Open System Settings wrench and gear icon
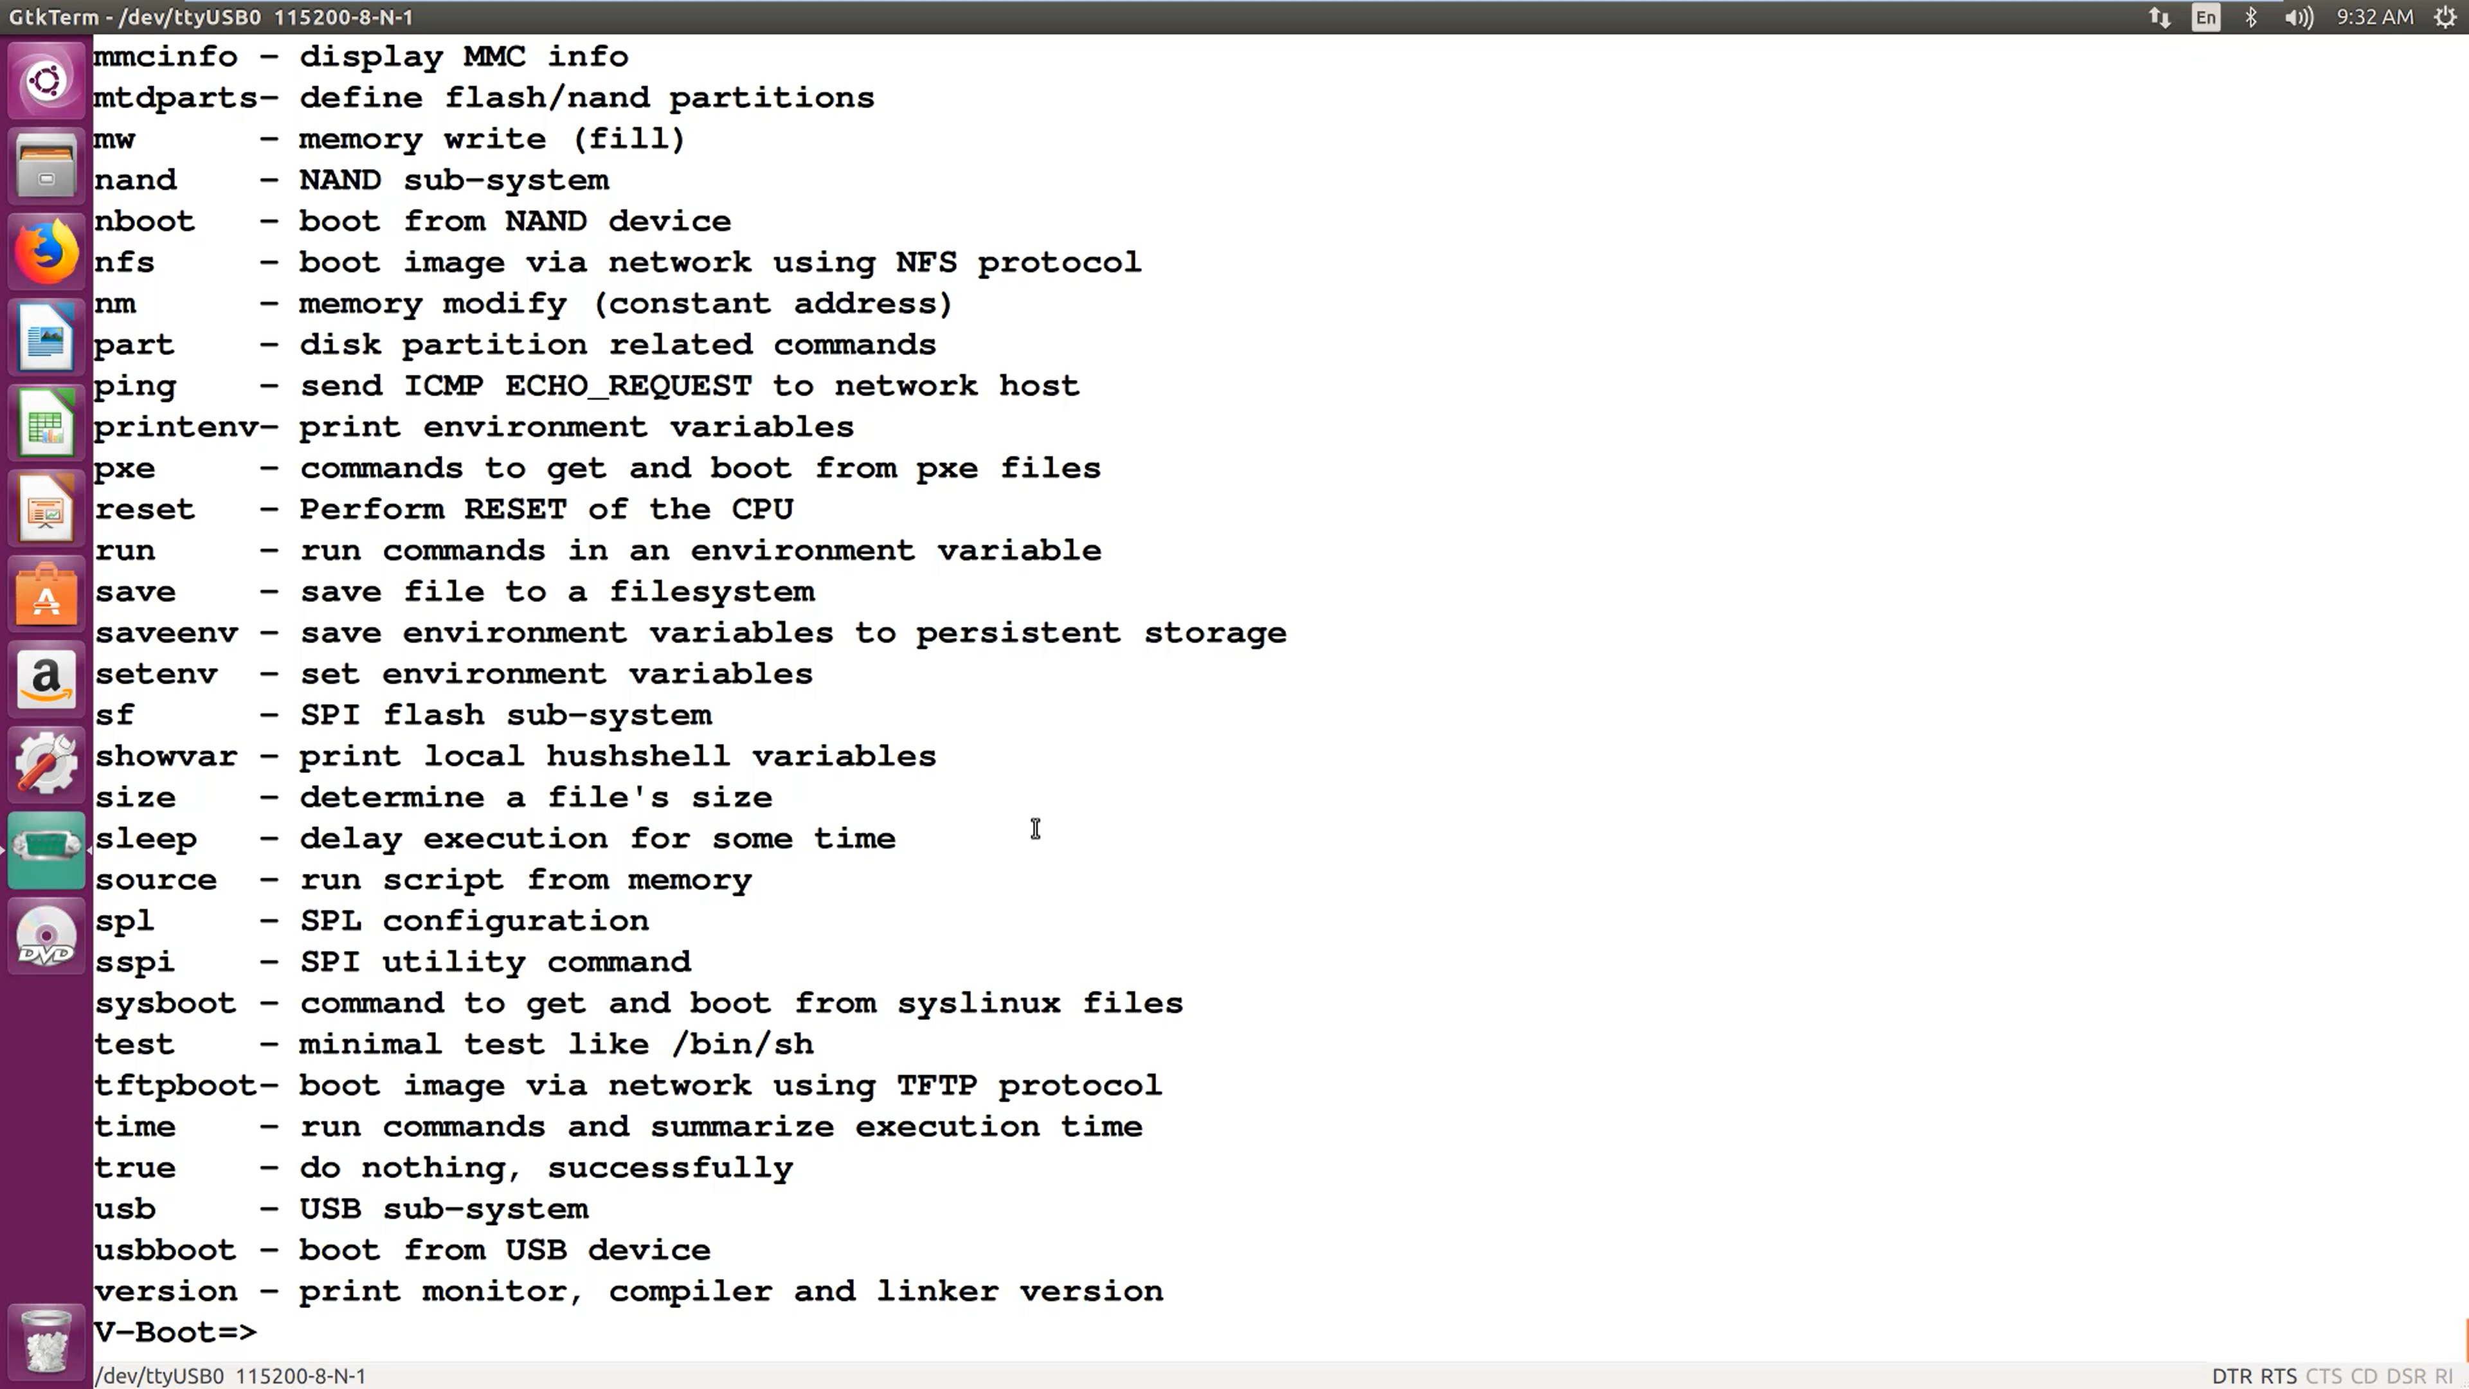The width and height of the screenshot is (2469, 1389). coord(46,765)
